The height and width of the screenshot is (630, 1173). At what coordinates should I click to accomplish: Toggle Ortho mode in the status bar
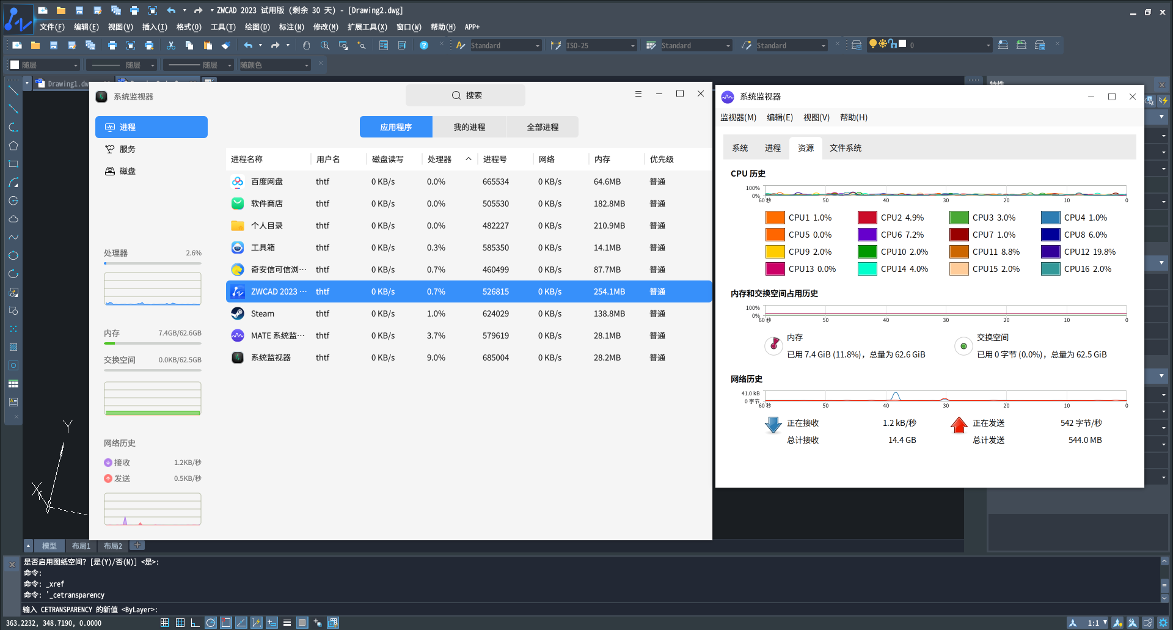tap(195, 623)
